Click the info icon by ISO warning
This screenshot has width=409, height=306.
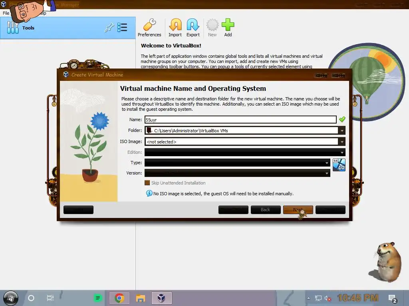coord(149,193)
